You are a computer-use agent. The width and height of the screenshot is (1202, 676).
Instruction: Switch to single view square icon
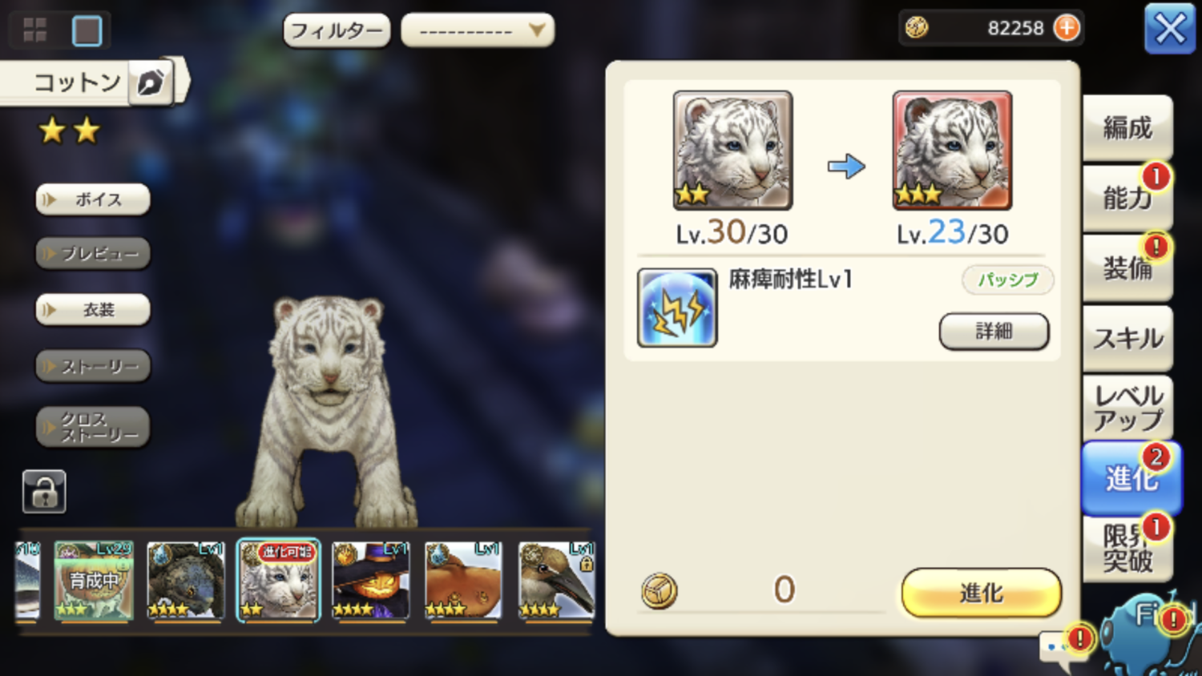click(x=87, y=30)
